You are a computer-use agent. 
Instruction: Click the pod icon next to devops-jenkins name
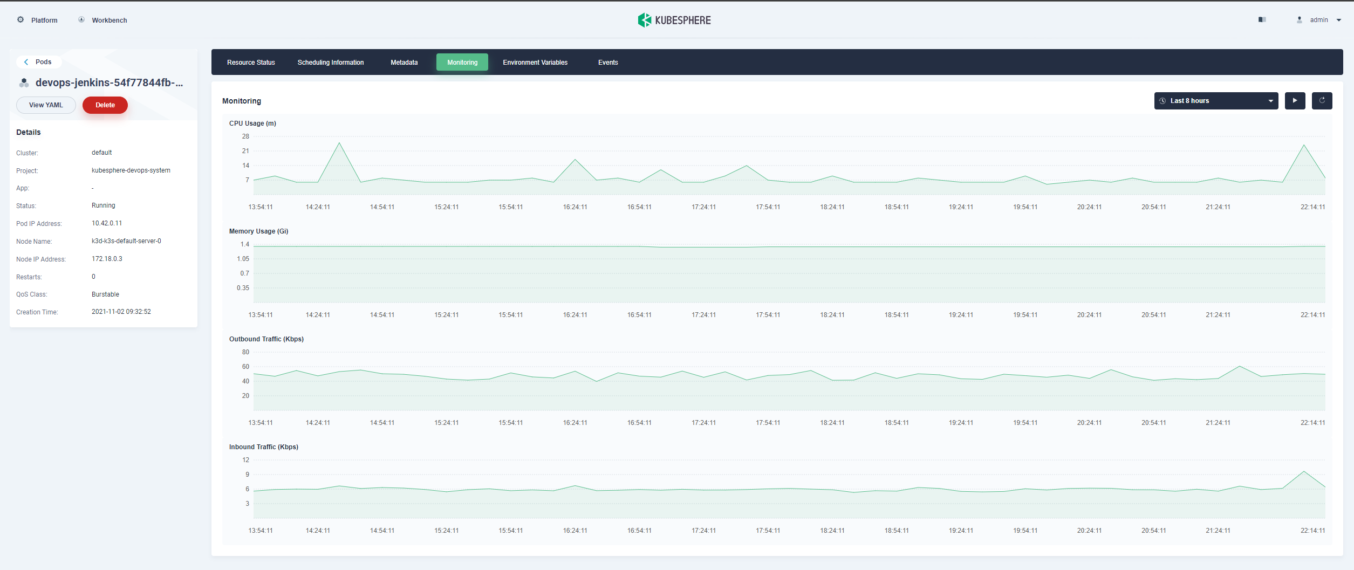24,83
